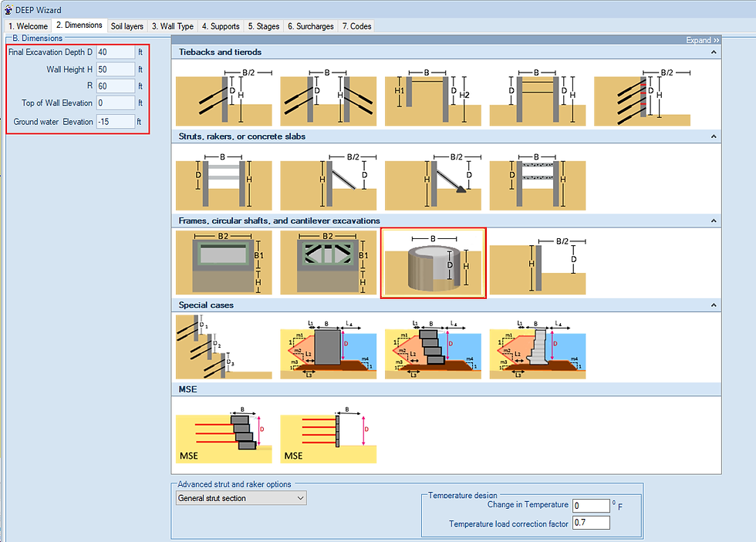Open the 5. Stages tab

(264, 26)
